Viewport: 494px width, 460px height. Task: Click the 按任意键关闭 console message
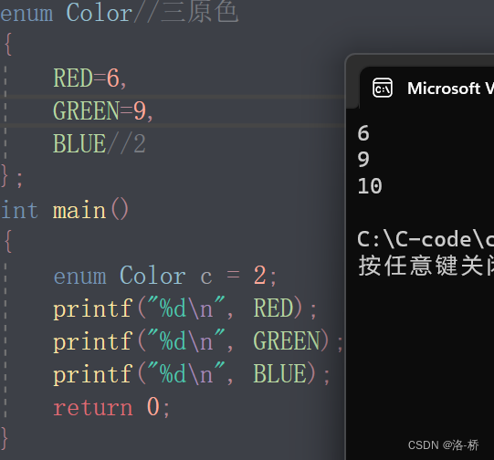426,266
